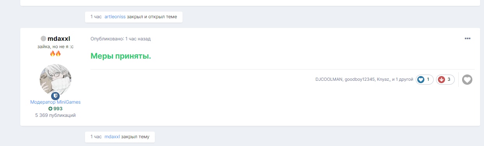Open artleoniss profile from moderation log
Viewport: 484px width, 146px height.
[x=115, y=17]
